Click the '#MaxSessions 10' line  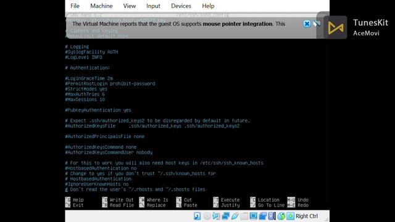pos(85,99)
